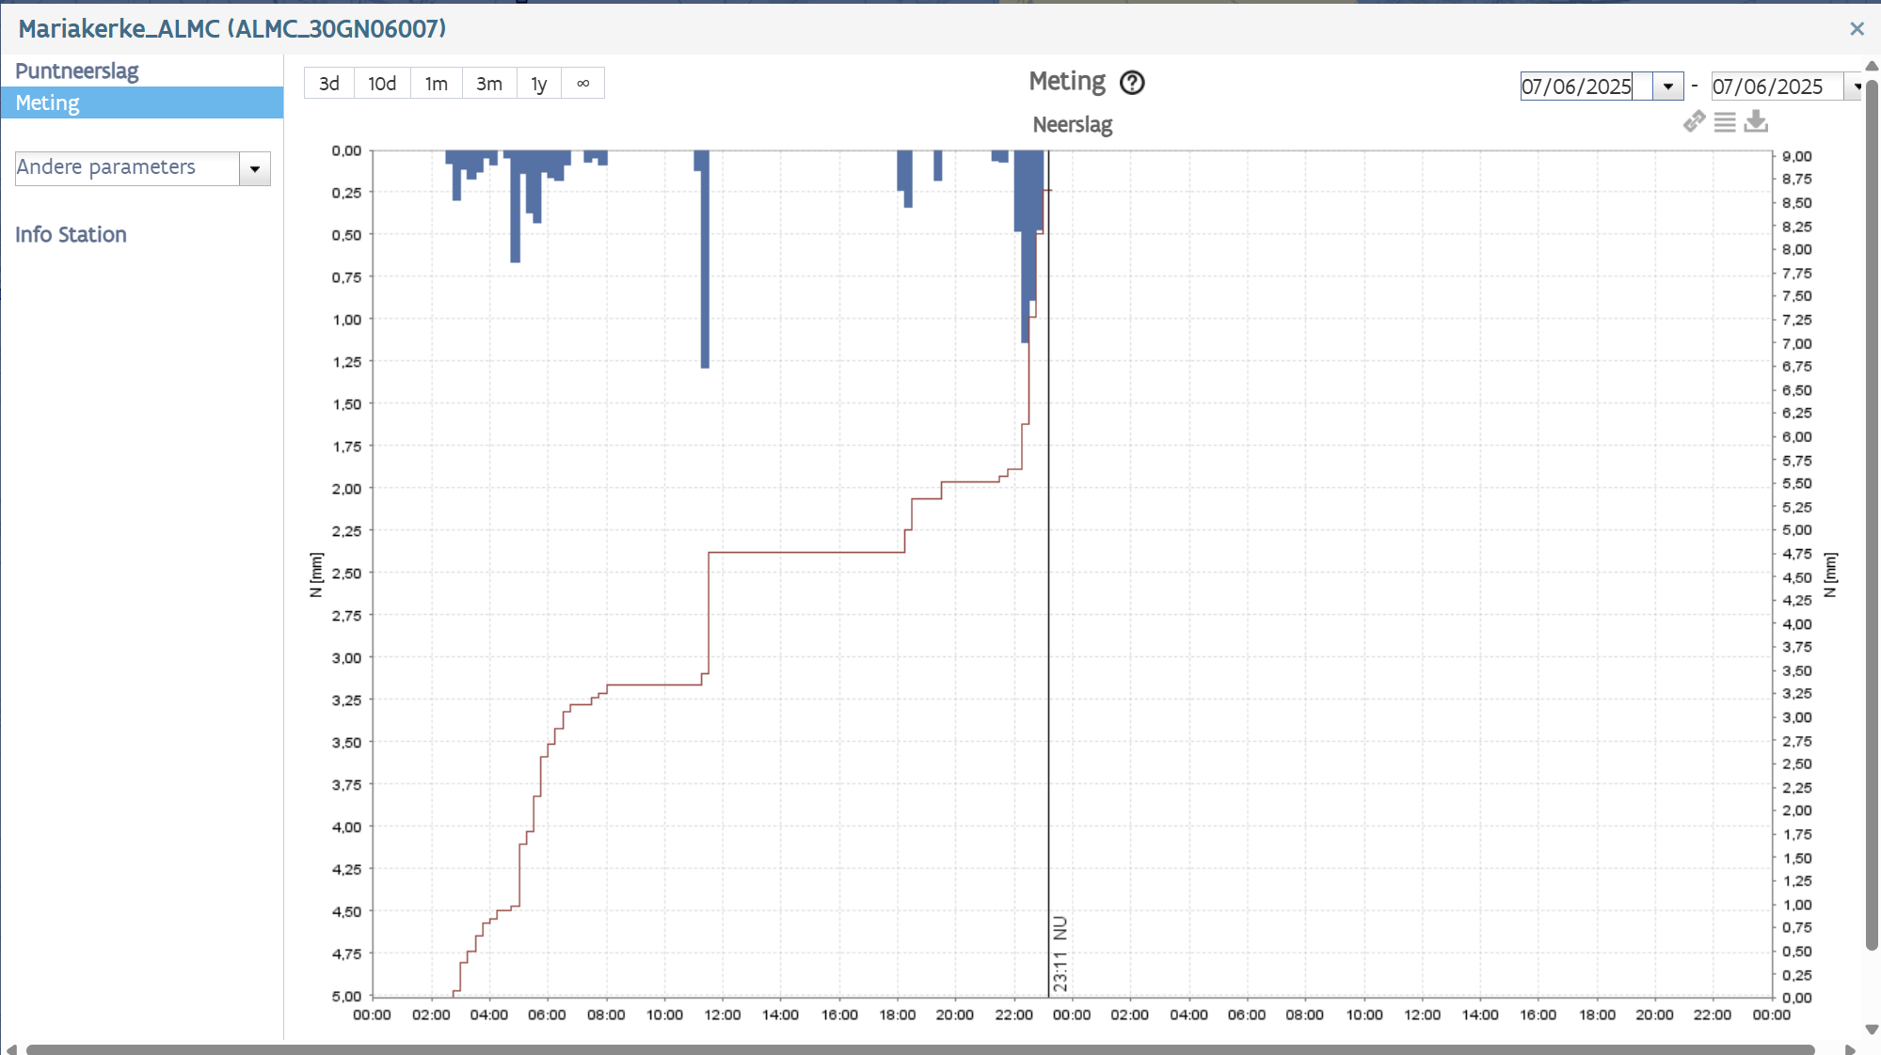
Task: Click the download chart data icon
Action: (1756, 121)
